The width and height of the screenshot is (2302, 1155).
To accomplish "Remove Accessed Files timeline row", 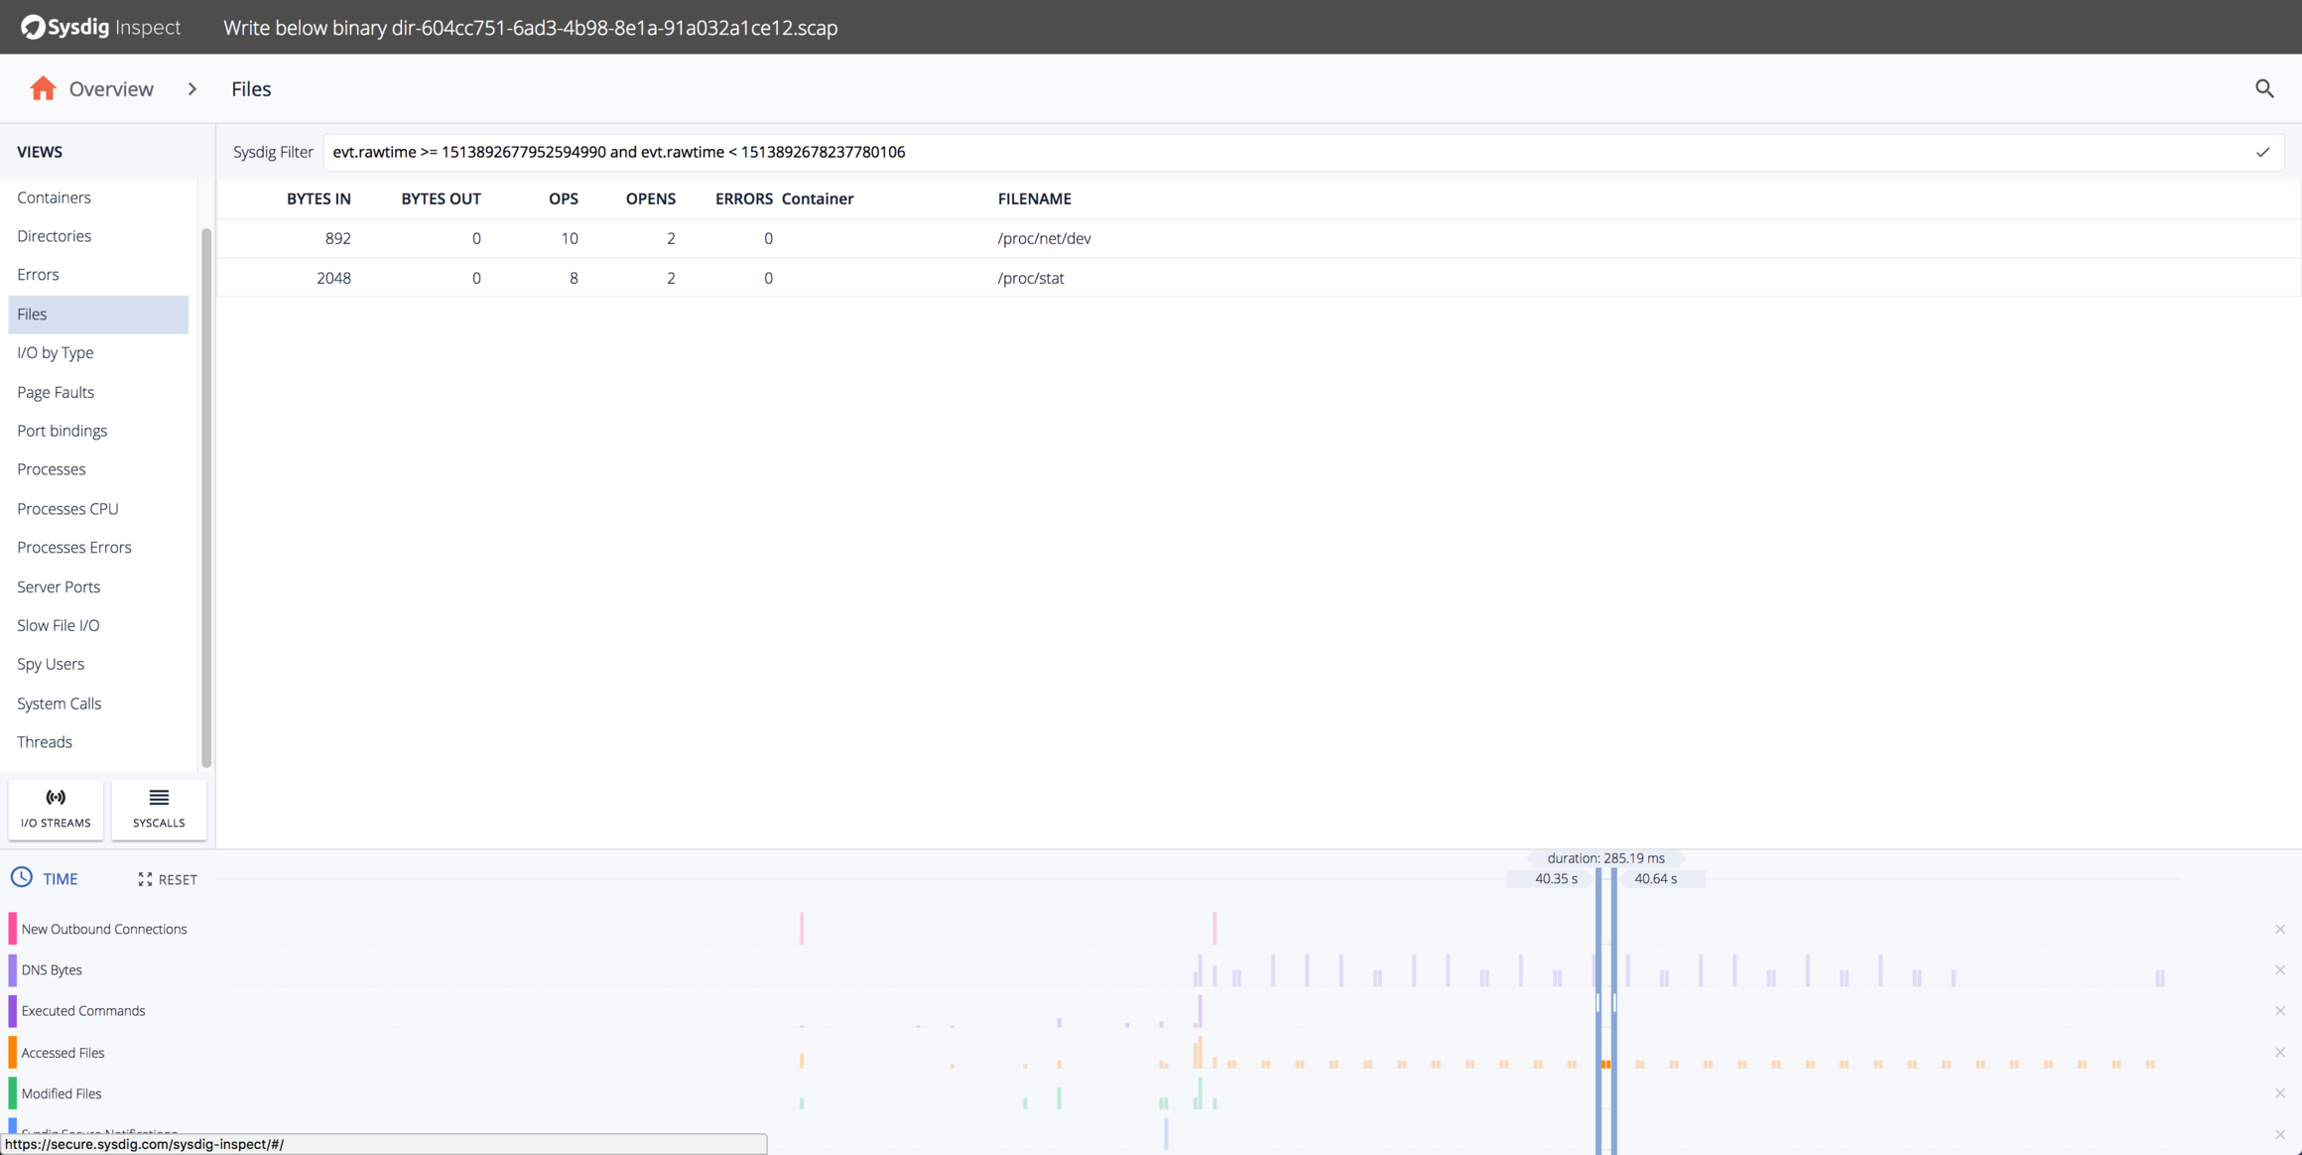I will [x=2279, y=1052].
